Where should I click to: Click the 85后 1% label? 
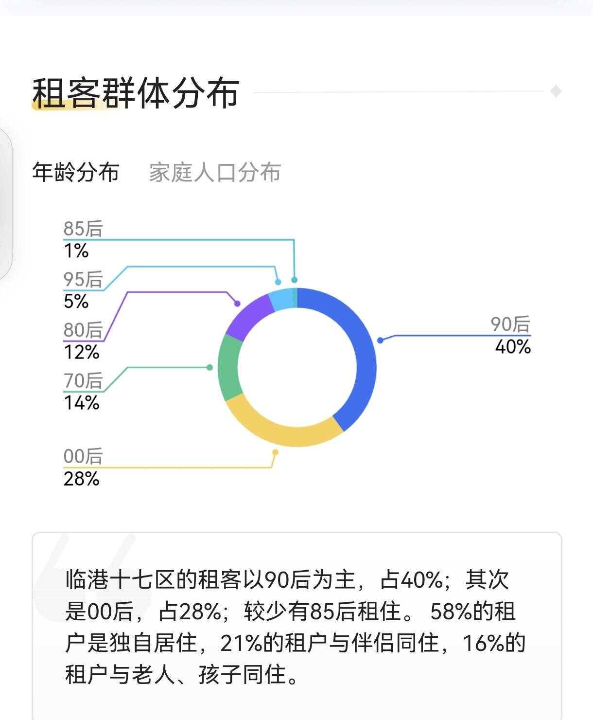(82, 239)
